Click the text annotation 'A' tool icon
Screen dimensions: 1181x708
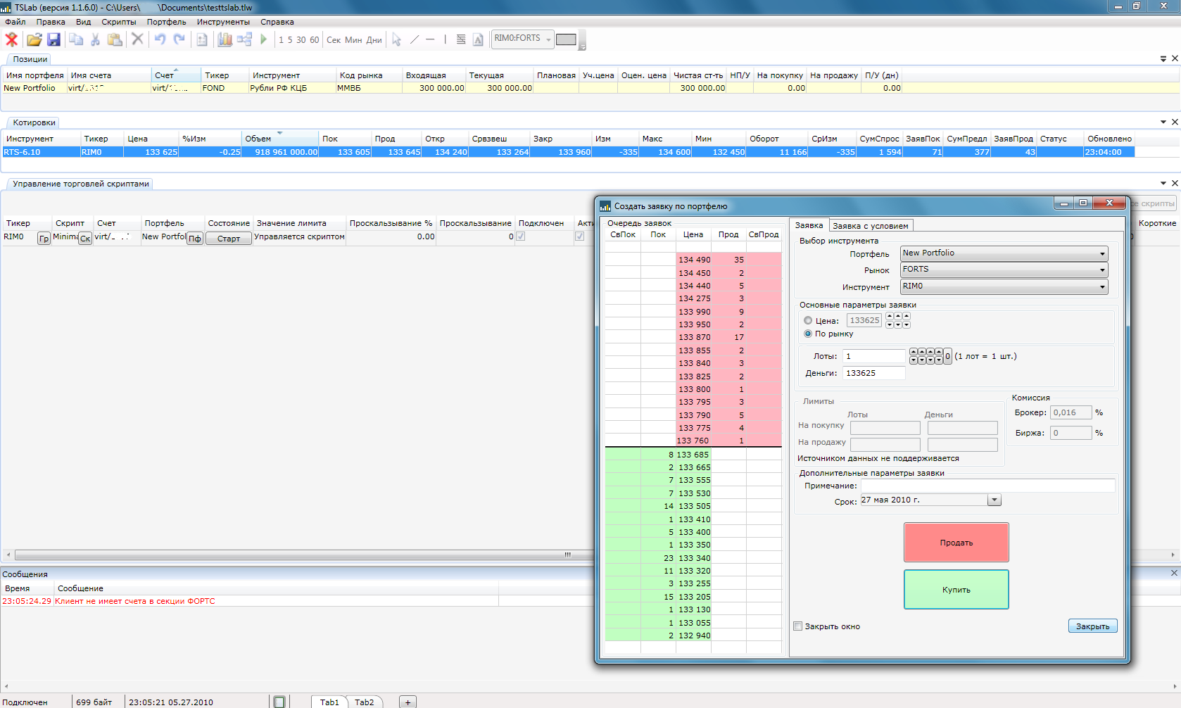pos(478,39)
